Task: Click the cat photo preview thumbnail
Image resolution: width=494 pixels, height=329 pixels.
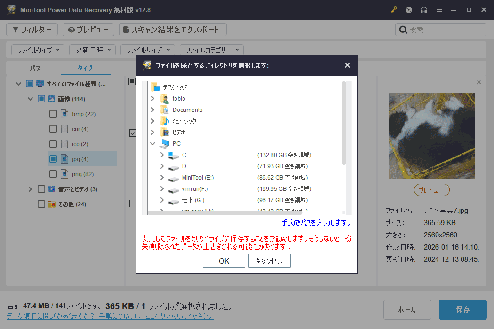Action: pyautogui.click(x=431, y=135)
